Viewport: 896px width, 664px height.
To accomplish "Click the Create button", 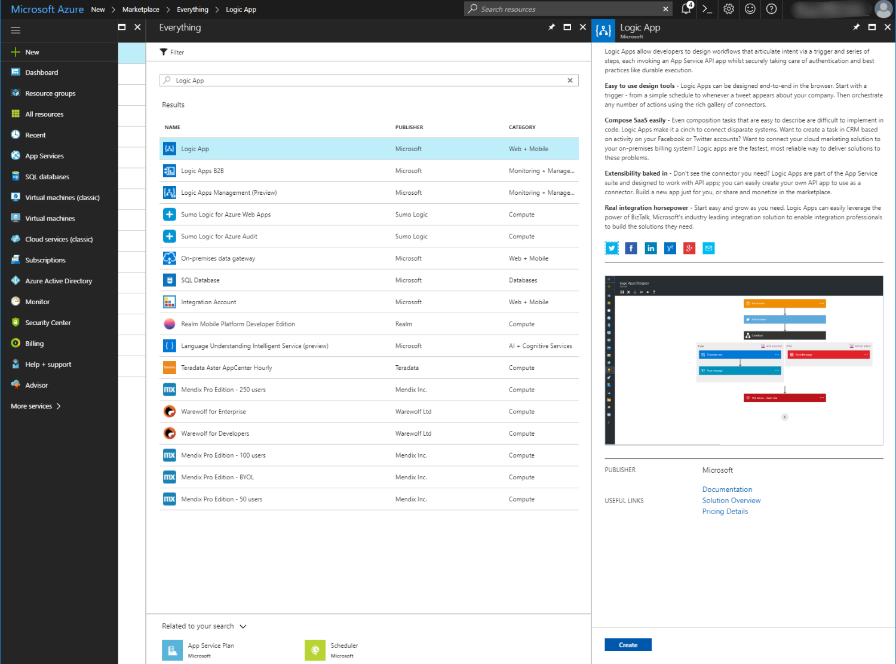I will pyautogui.click(x=628, y=645).
